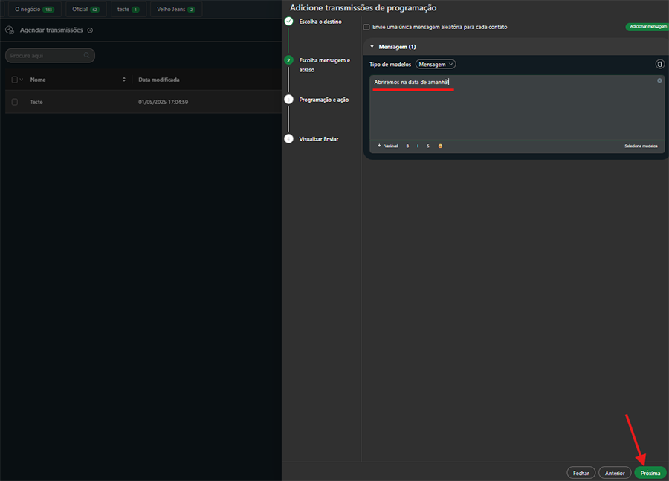Screen dimensions: 669x481
Task: Switch to the Oficial tab
Action: pos(85,9)
